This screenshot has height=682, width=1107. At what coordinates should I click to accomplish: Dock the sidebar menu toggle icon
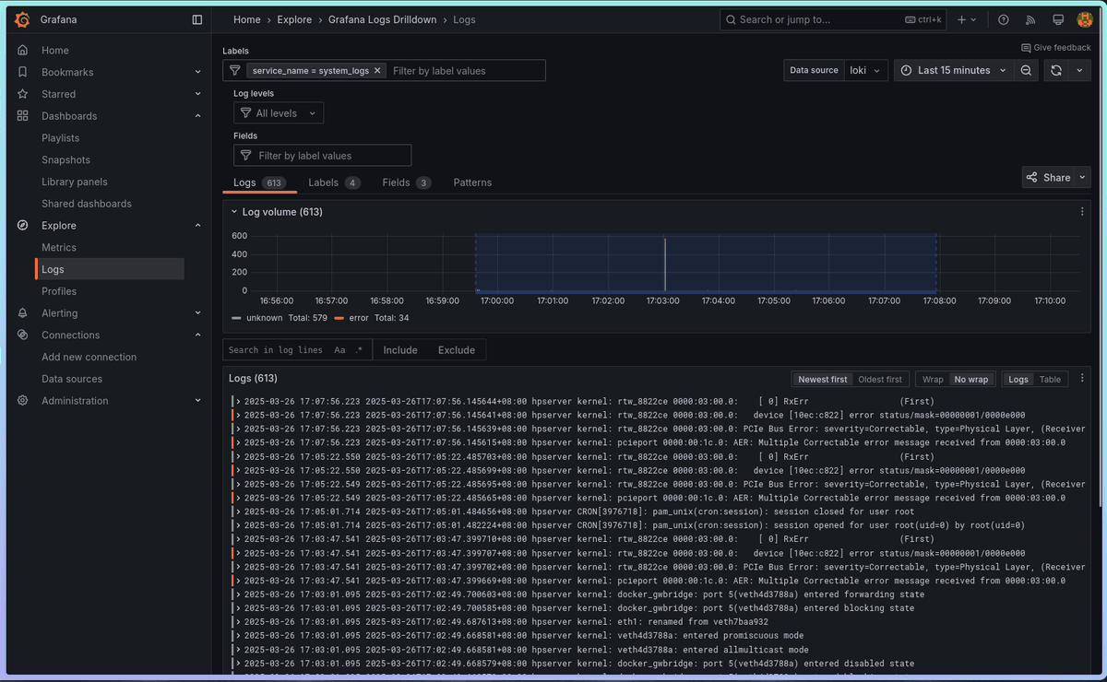(x=196, y=19)
